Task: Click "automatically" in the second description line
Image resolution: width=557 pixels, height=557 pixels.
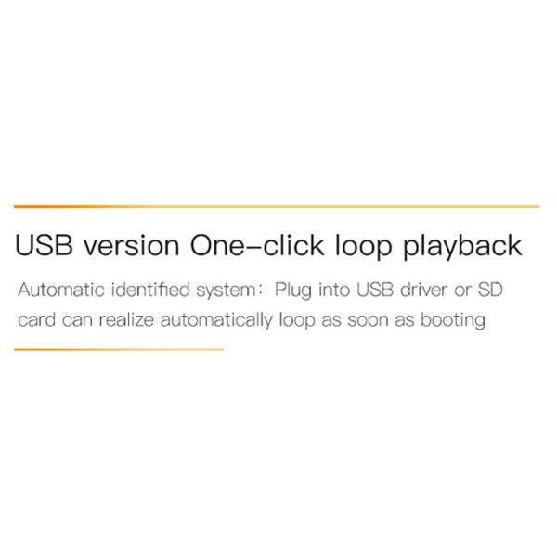Action: pos(216,321)
